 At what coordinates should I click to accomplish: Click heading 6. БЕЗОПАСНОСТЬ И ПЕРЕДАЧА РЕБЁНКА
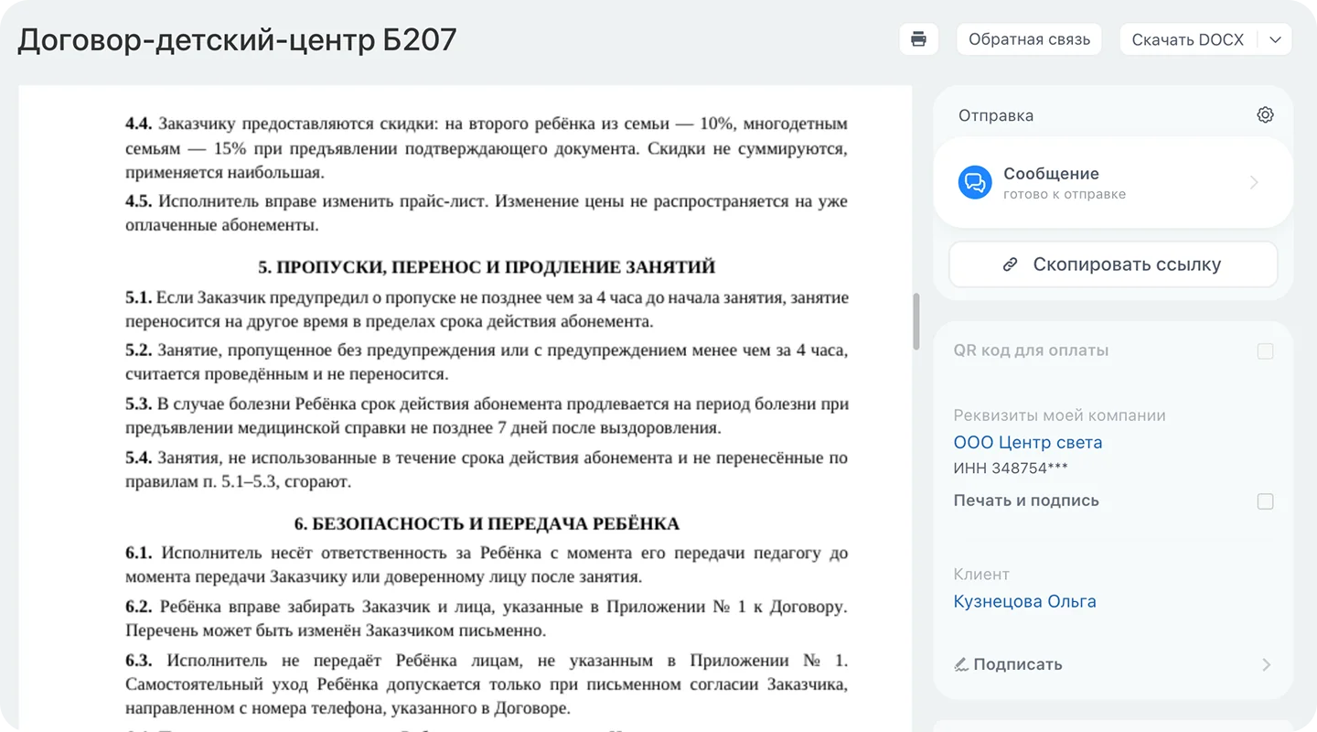(487, 524)
